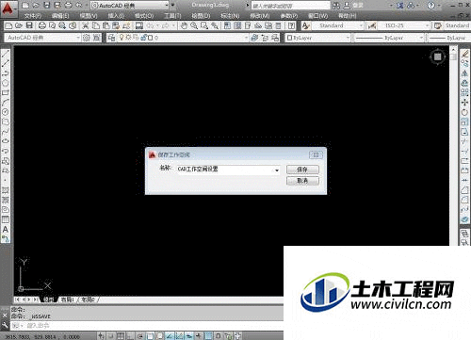Open the color control 'ByLayer' dropdown
This screenshot has width=471, height=340.
317,38
